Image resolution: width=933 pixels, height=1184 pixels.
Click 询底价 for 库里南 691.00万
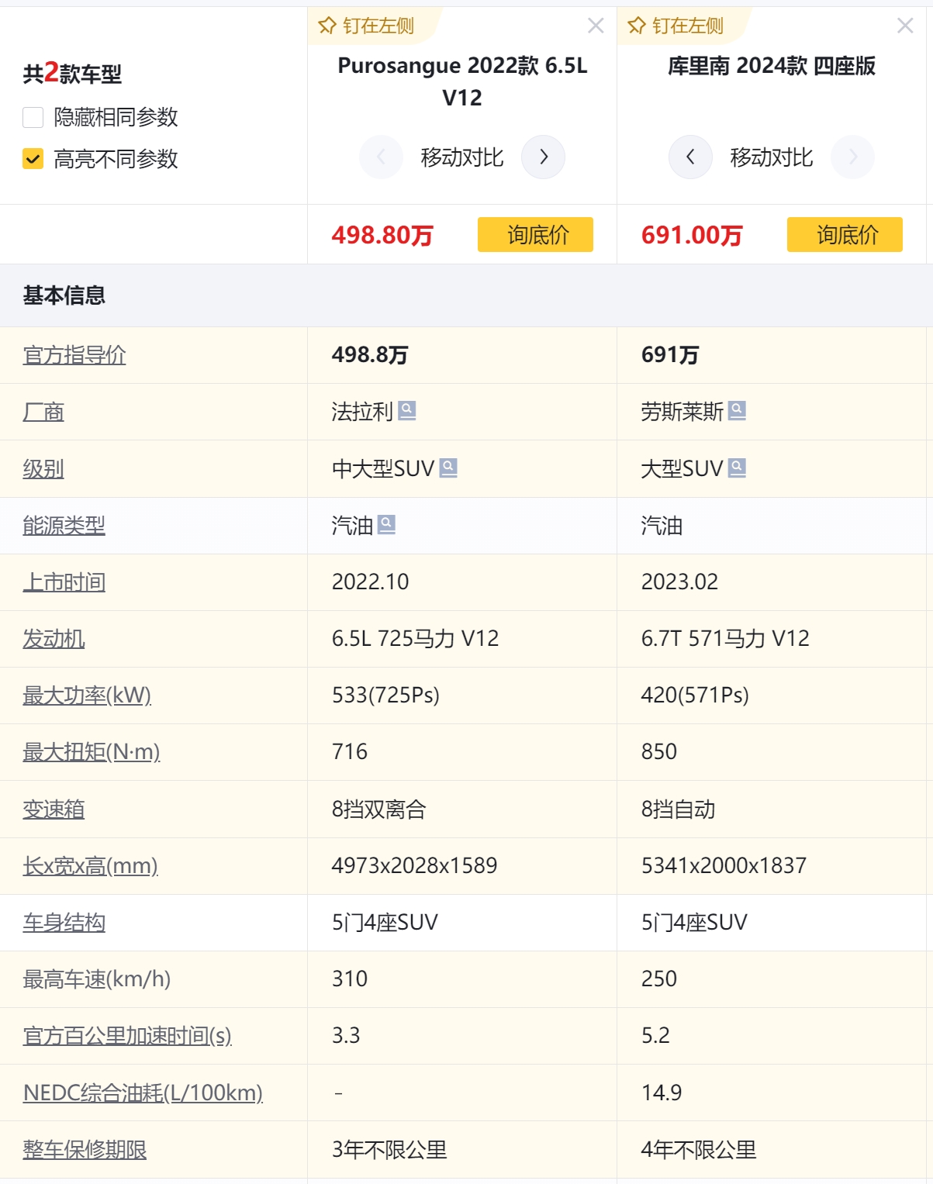click(x=845, y=234)
